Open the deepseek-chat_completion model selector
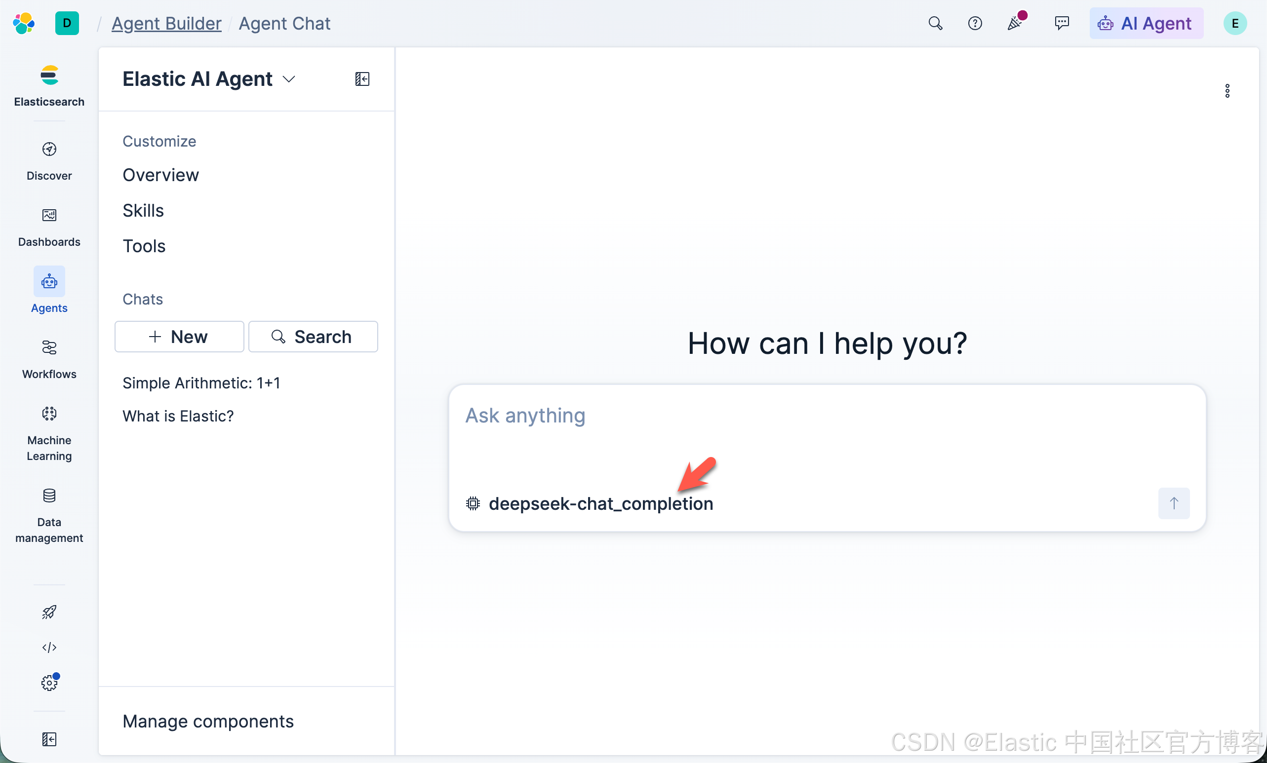 click(589, 503)
